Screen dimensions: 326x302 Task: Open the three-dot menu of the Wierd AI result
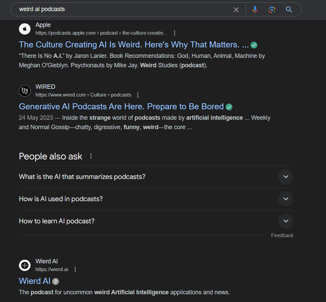[75, 269]
